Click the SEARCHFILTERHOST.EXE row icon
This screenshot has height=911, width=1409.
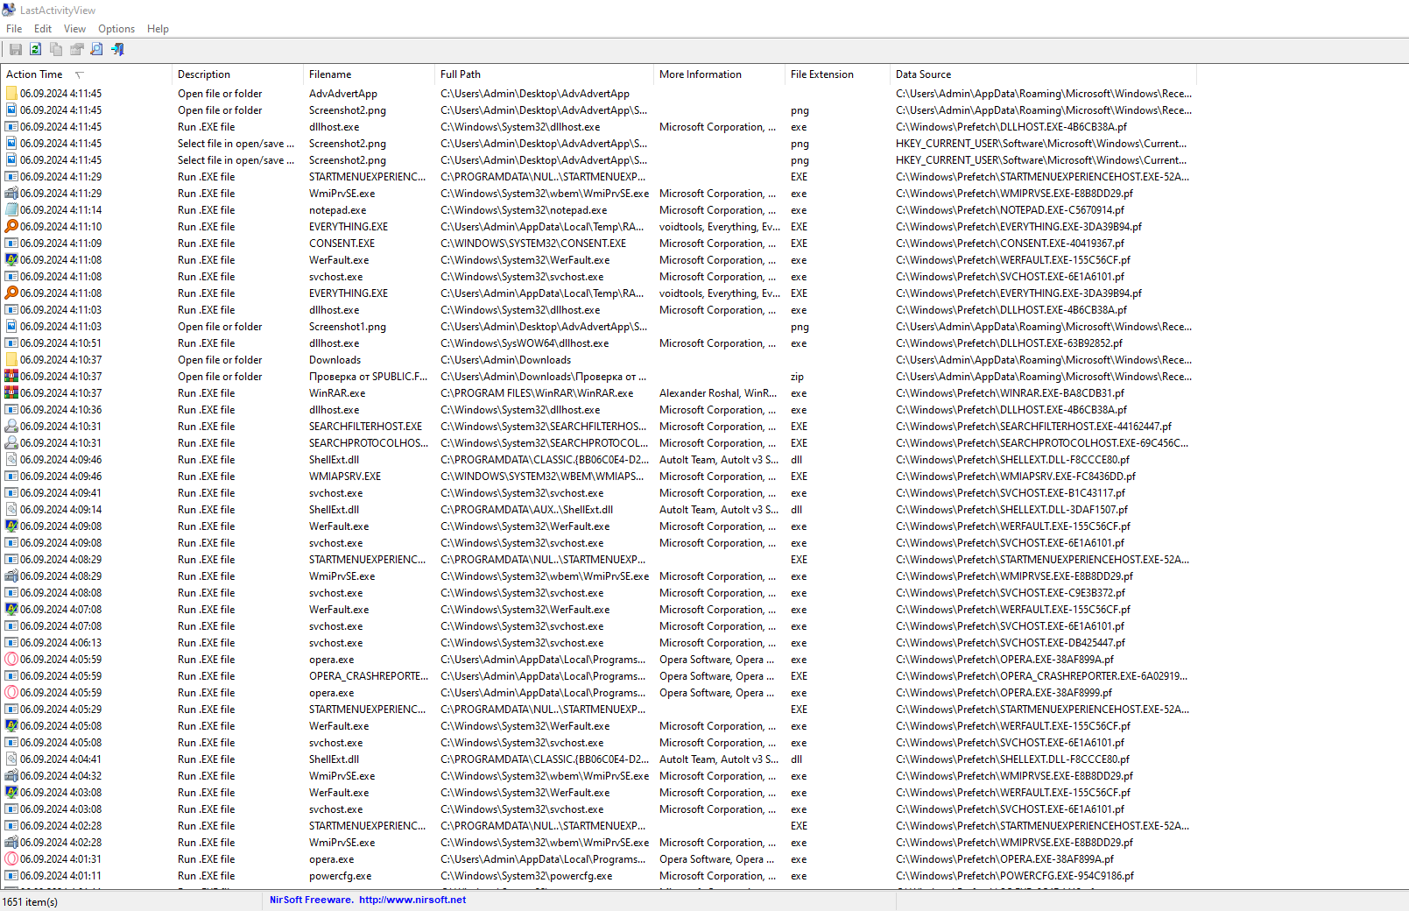coord(11,426)
